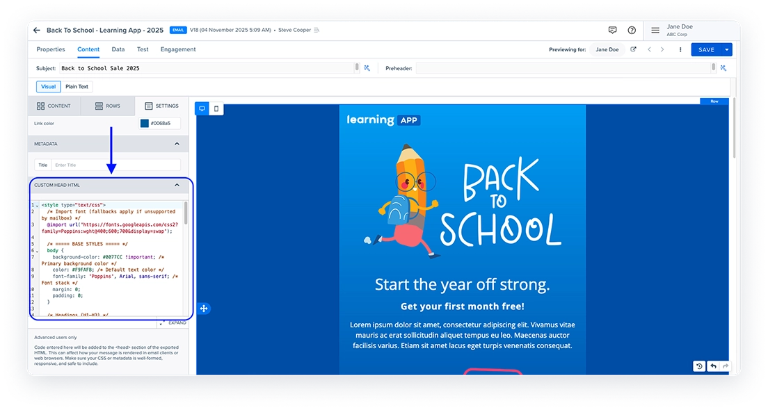The height and width of the screenshot is (410, 768).
Task: Open the Link color swatch
Action: [145, 124]
